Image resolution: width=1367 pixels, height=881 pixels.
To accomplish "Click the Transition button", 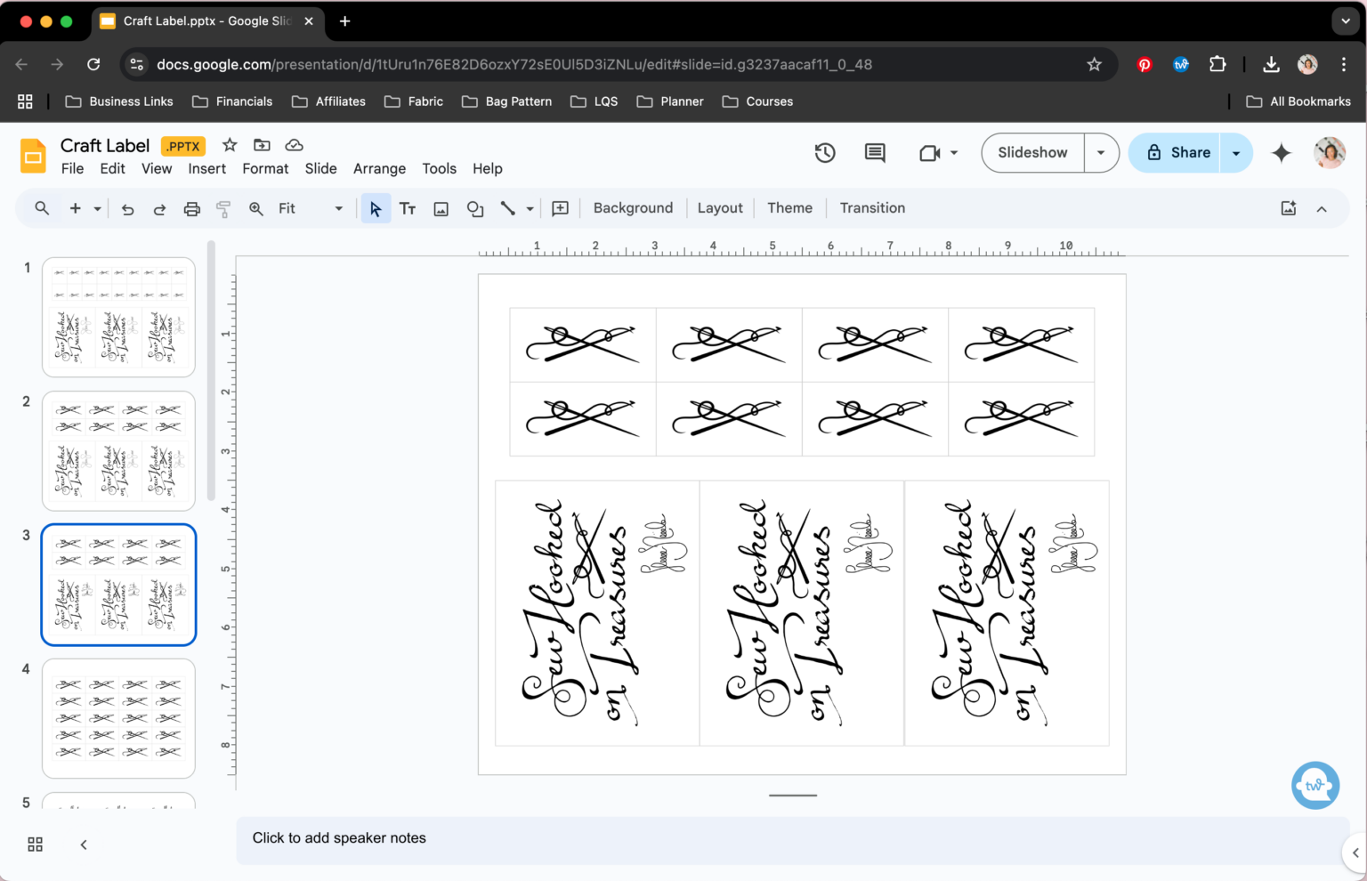I will (x=872, y=208).
